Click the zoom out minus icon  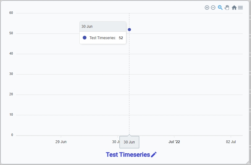pyautogui.click(x=213, y=7)
